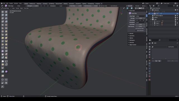The height and width of the screenshot is (101, 179).
Task: Select the Cloth Filter tool in toolbar
Action: (6, 72)
